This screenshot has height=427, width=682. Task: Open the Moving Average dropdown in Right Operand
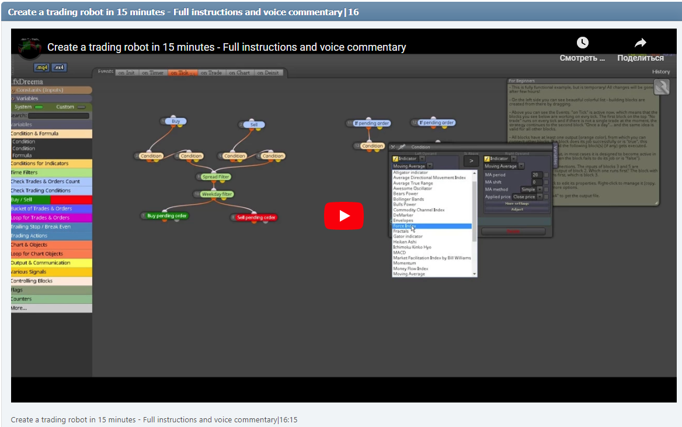[521, 166]
